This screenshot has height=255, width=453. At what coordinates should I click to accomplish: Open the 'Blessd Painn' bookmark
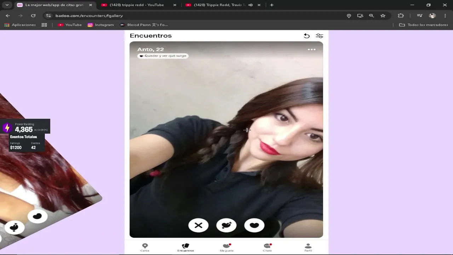coord(144,25)
